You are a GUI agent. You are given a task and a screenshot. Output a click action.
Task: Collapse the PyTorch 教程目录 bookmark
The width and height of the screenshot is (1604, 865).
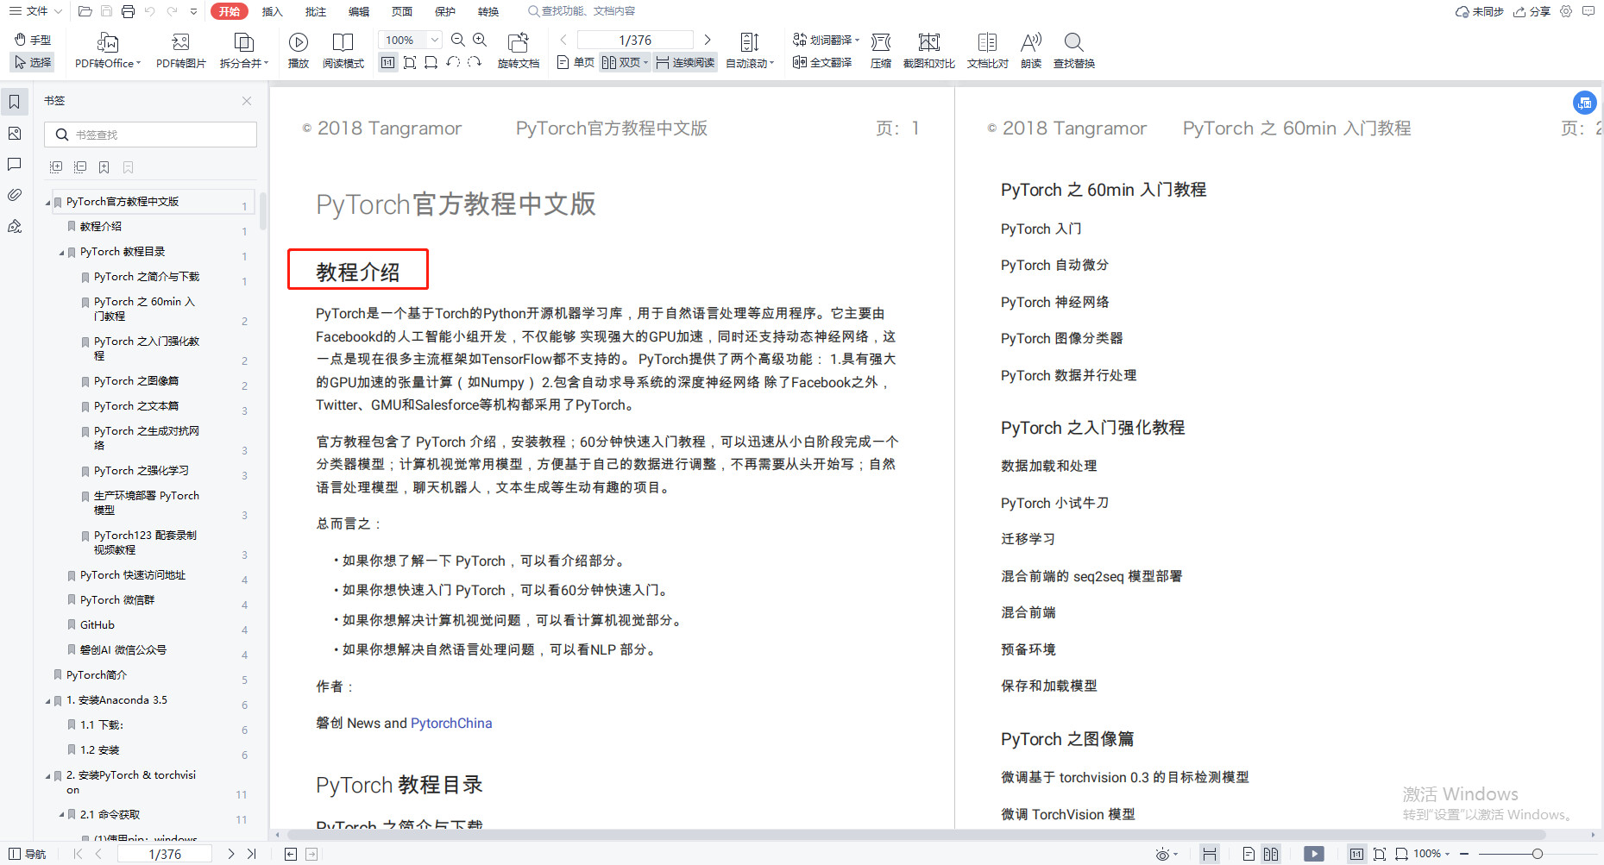[62, 253]
